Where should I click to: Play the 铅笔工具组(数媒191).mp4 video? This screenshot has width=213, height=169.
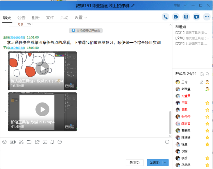tap(42, 109)
